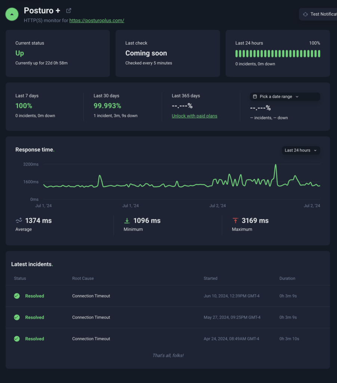Click the calendar icon in date range picker

pos(255,96)
